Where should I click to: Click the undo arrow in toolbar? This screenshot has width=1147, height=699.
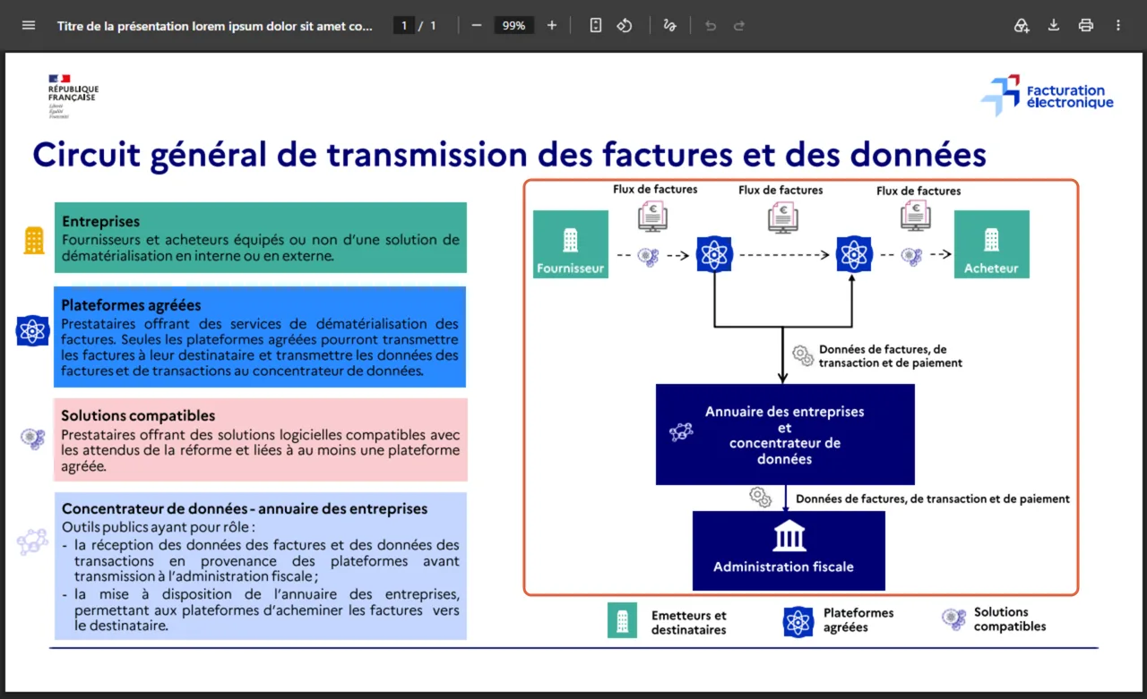[x=711, y=25]
